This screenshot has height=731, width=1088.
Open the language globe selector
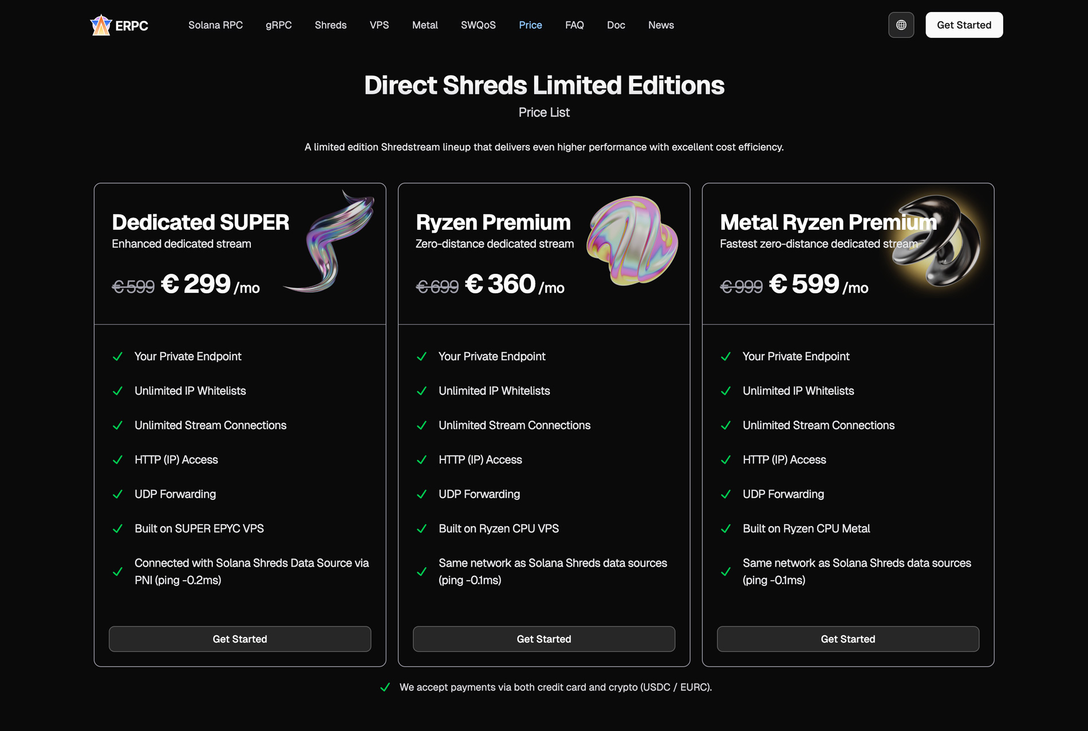901,25
